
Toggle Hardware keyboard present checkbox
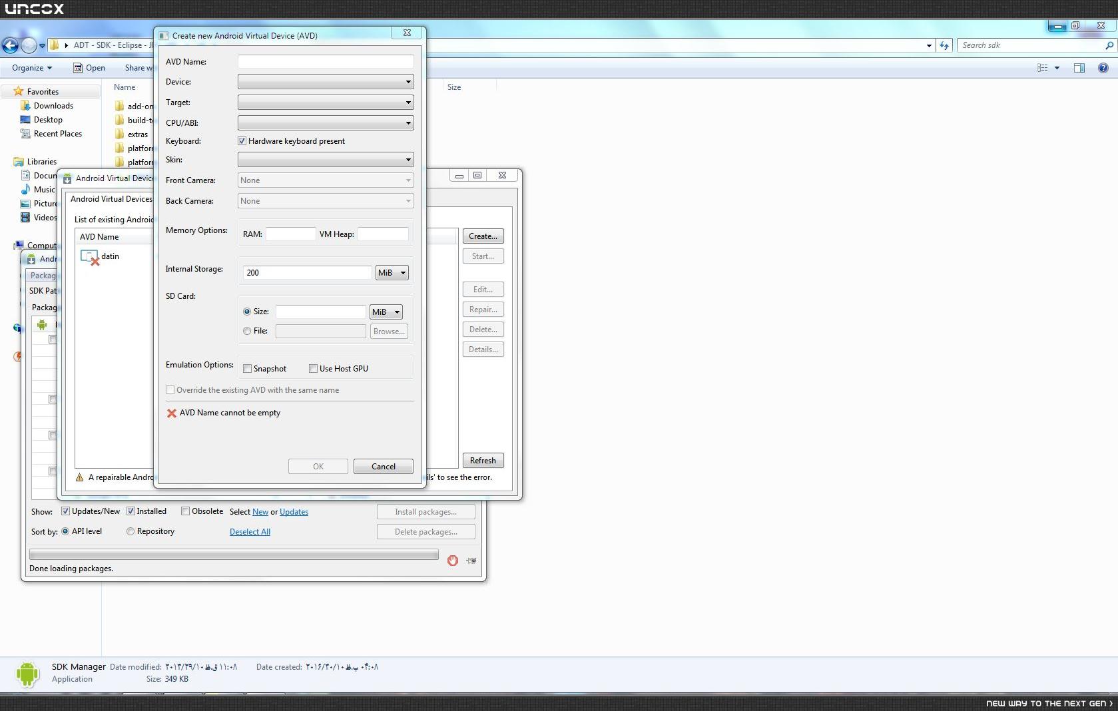coord(242,141)
